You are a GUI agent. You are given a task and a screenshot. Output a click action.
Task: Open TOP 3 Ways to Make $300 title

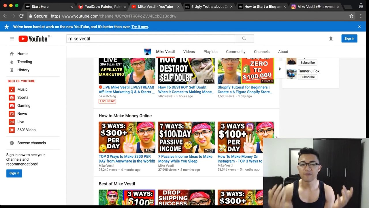click(127, 159)
